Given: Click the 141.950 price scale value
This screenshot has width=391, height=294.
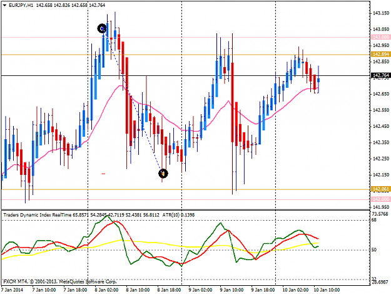Looking at the screenshot, I should click(381, 207).
